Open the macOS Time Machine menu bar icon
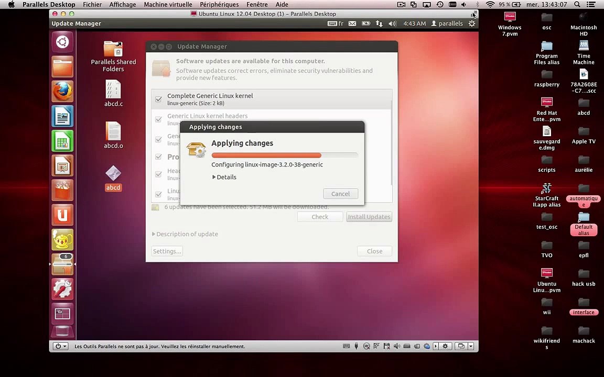Screen dimensions: 604x377 pyautogui.click(x=439, y=5)
